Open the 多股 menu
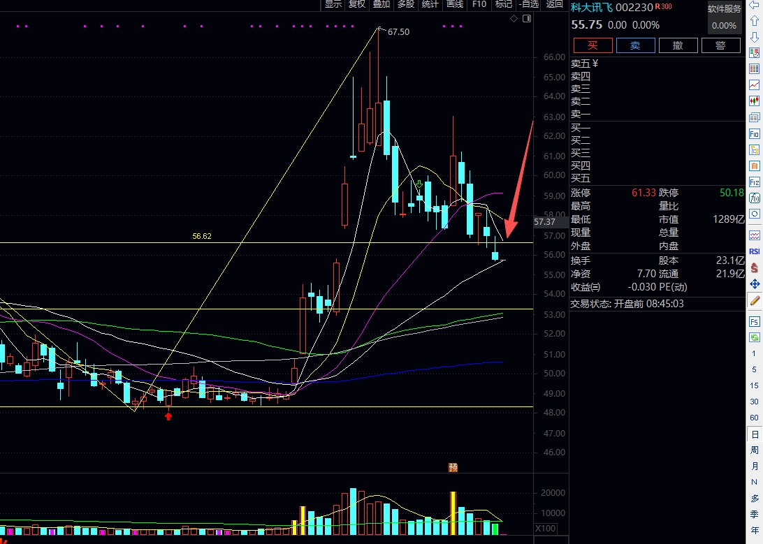The width and height of the screenshot is (763, 544). coord(406,4)
